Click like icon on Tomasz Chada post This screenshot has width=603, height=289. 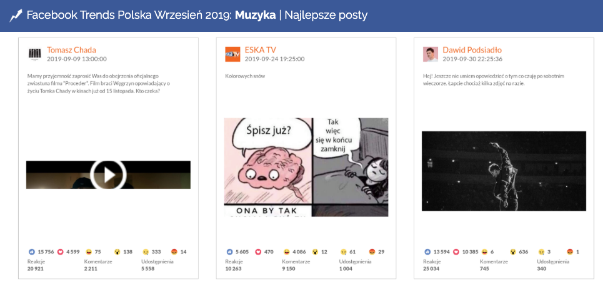[x=32, y=252]
